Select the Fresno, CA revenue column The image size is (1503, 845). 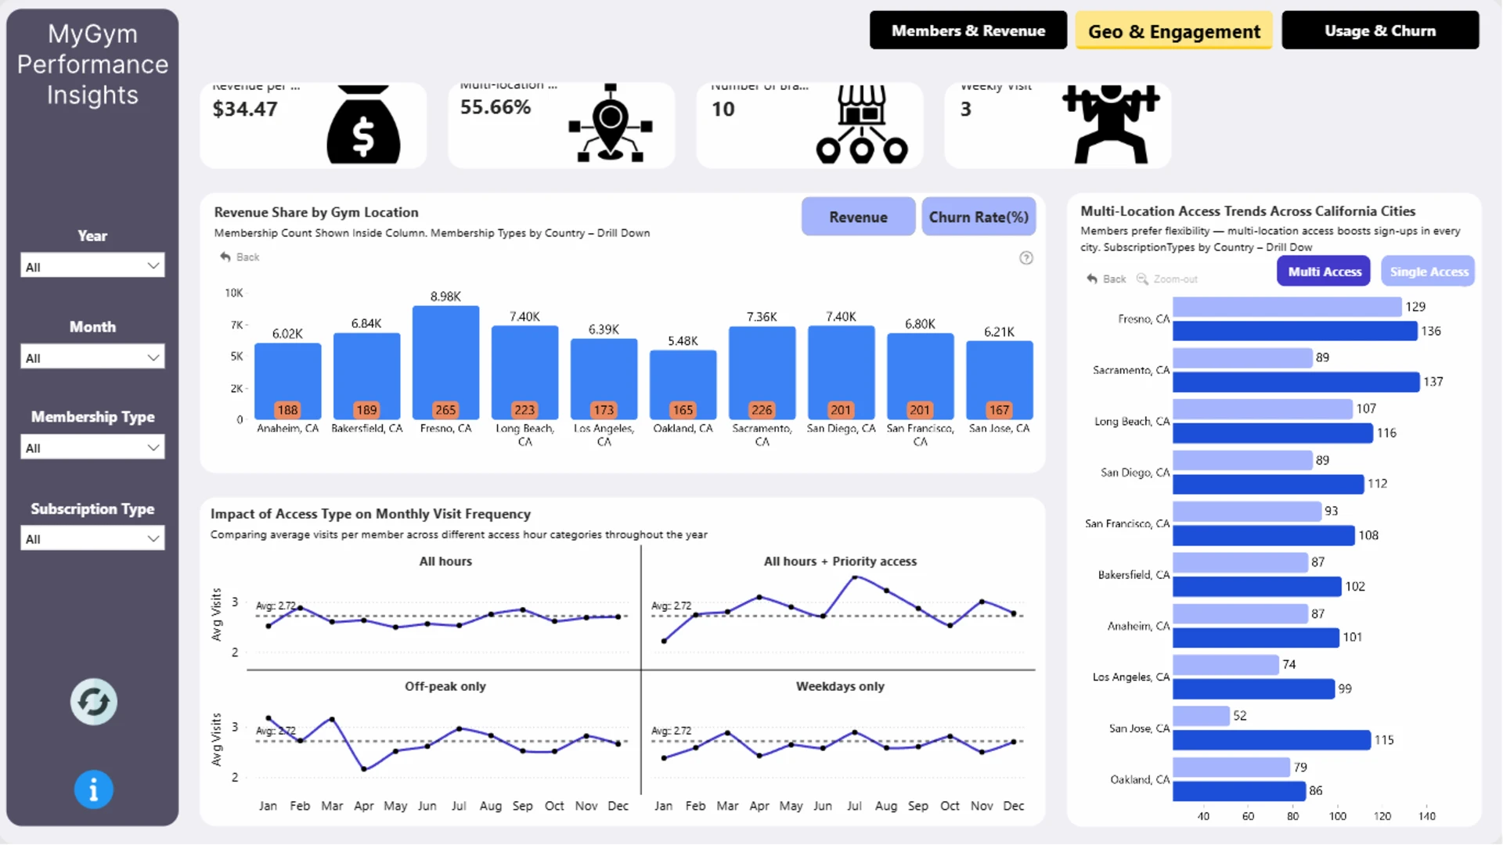[445, 362]
